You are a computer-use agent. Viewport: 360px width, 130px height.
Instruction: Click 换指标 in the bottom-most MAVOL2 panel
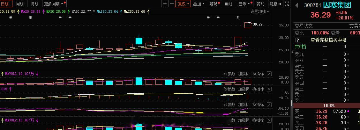[258, 120]
